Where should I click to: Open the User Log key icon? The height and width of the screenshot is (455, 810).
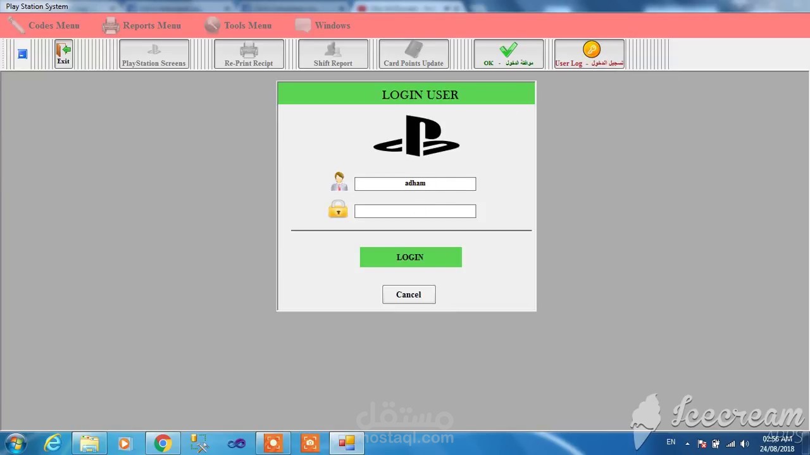point(591,49)
